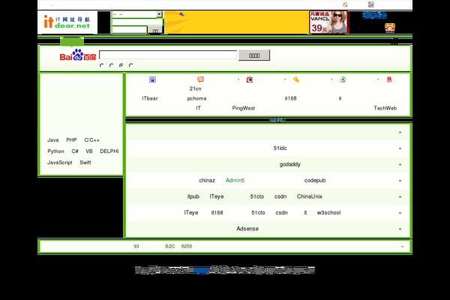This screenshot has height=300, width=450.
Task: Open the pchome link
Action: 196,98
